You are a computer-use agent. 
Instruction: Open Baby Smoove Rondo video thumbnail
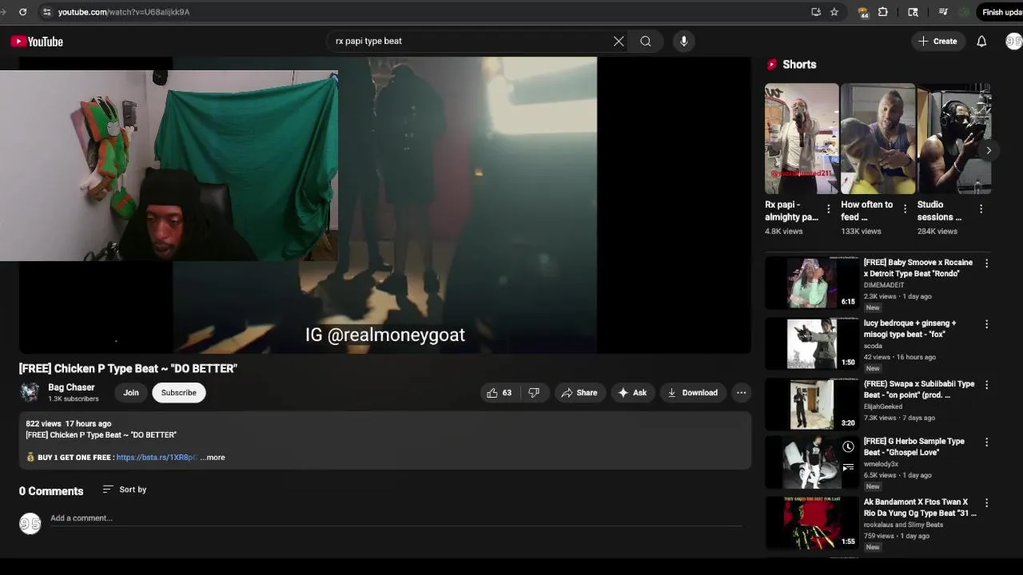pyautogui.click(x=811, y=283)
